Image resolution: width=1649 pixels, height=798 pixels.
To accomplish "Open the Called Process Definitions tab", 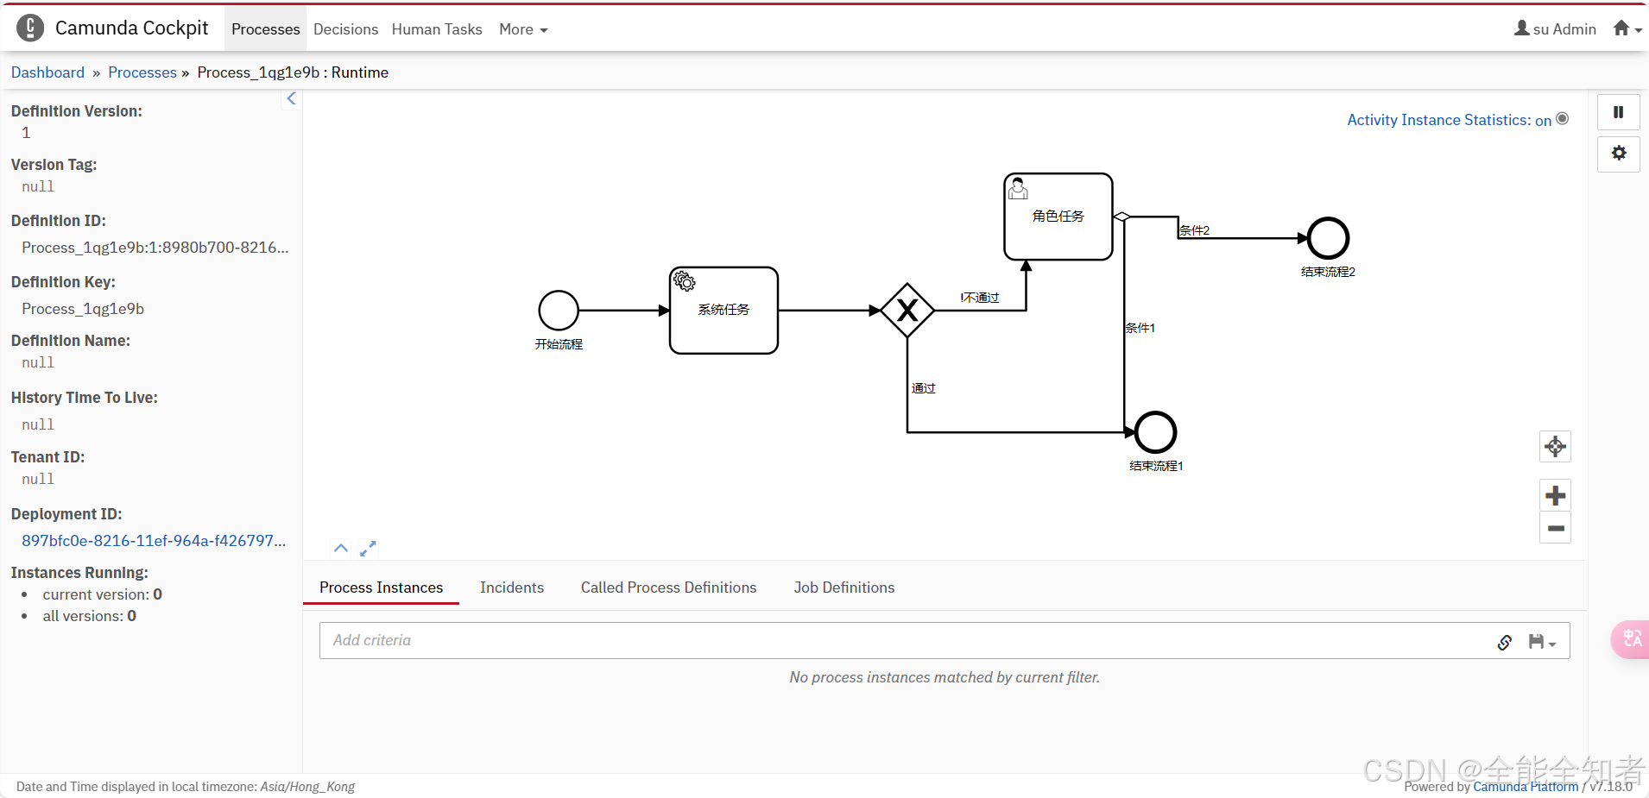I will pos(668,588).
